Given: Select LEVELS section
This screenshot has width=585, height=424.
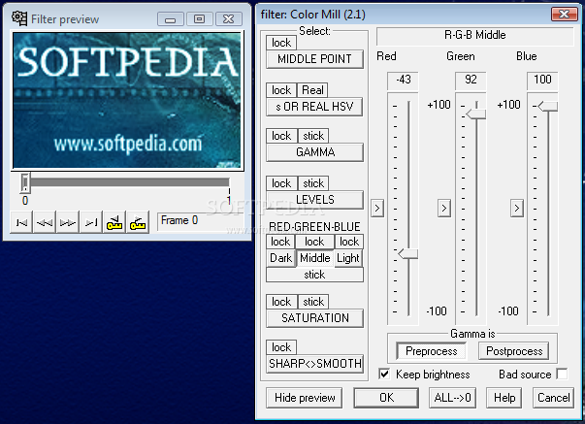Looking at the screenshot, I should [x=314, y=200].
